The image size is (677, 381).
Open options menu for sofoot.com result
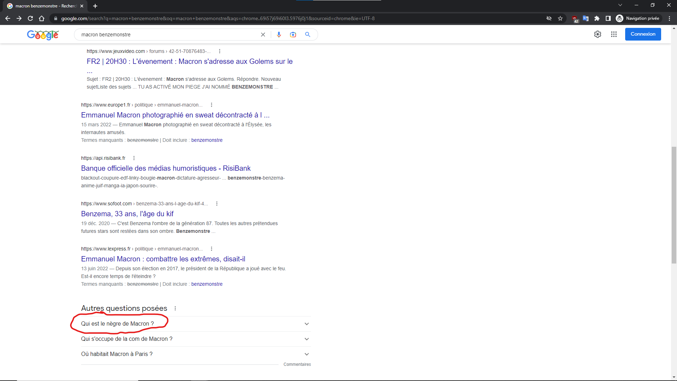[x=217, y=204]
